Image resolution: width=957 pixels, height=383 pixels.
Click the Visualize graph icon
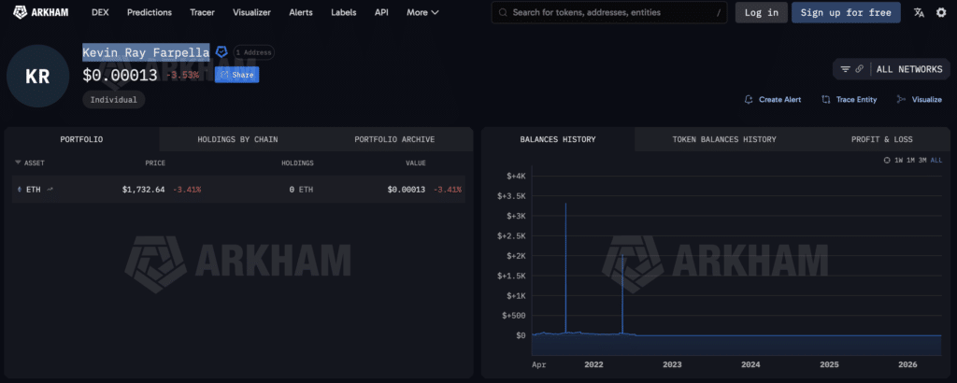click(x=901, y=99)
